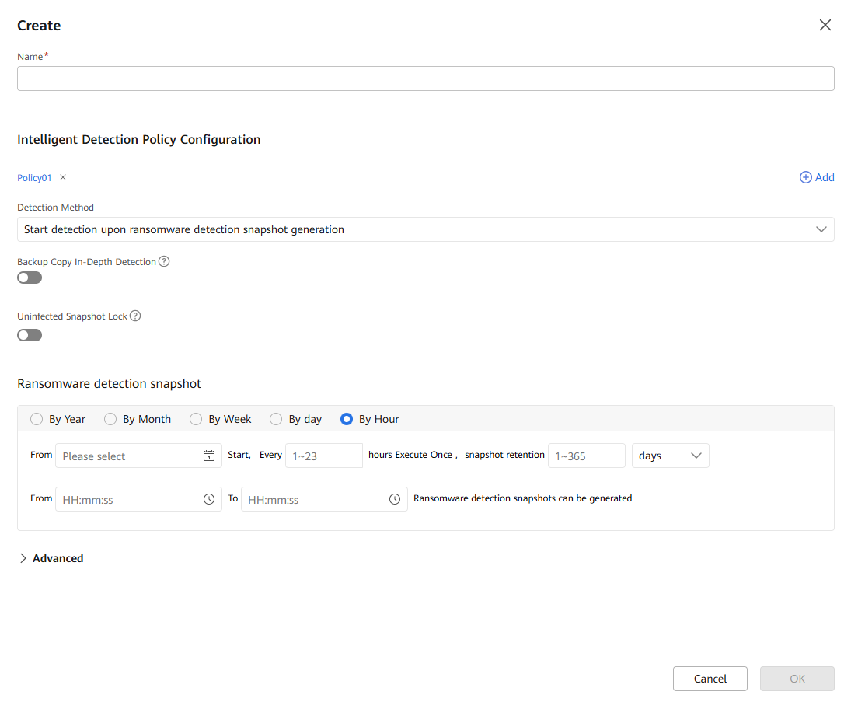Open the Detection Method dropdown
Image resolution: width=851 pixels, height=702 pixels.
425,229
